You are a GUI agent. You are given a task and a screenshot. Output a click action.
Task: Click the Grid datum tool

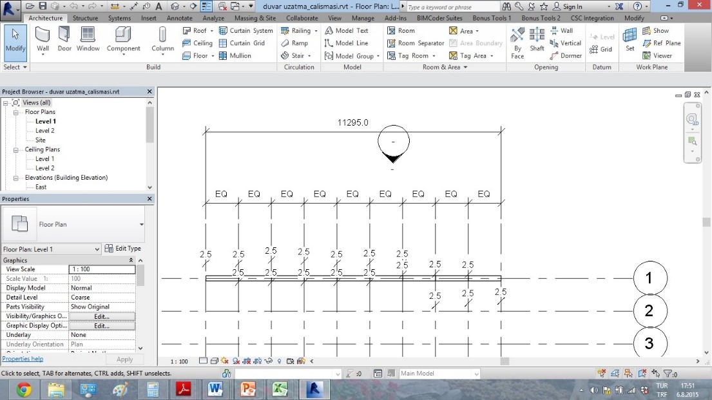(601, 50)
